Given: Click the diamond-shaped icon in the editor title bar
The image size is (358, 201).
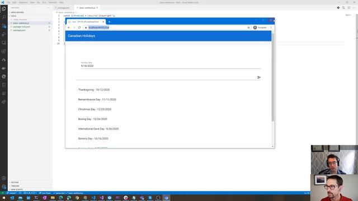Looking at the screenshot, I should (x=338, y=8).
